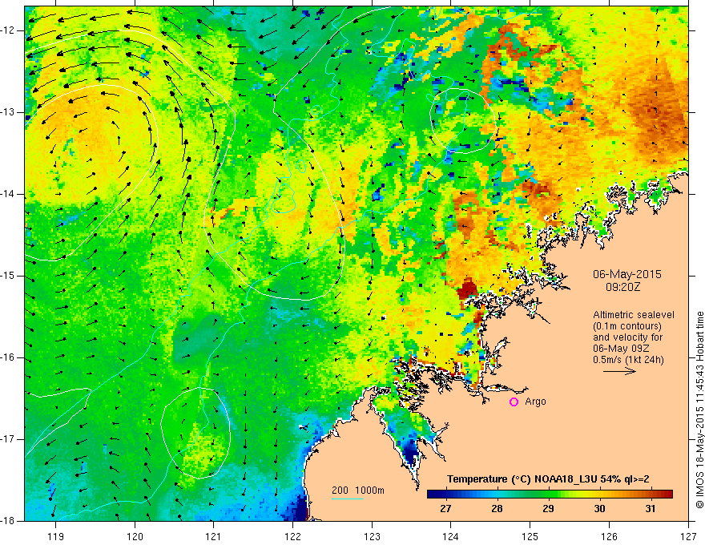Click longitude label 119 on bottom axis

(56, 536)
